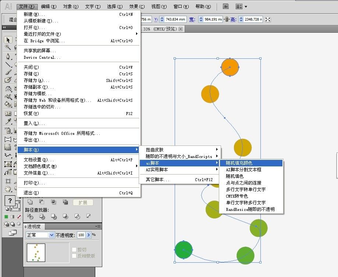Click the 扩展 button
This screenshot has height=277, width=338.
pos(83,202)
